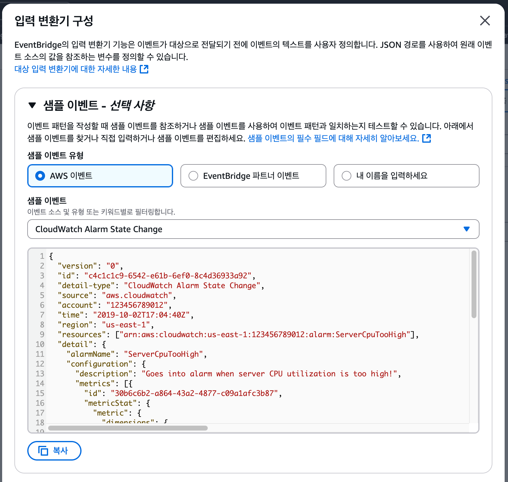Click line number 10 in editor gutter
This screenshot has height=482, width=508.
40,344
